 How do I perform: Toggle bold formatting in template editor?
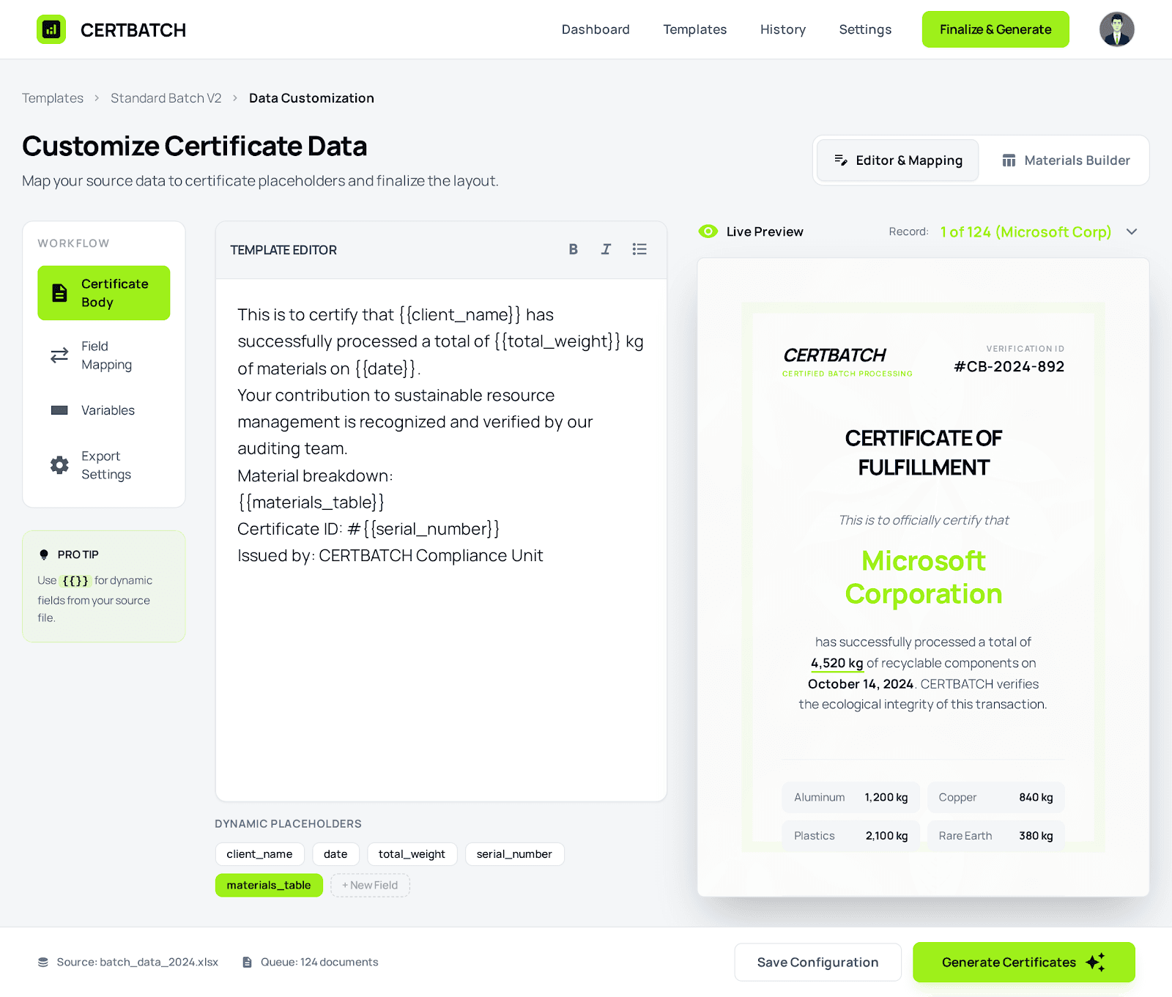click(574, 249)
